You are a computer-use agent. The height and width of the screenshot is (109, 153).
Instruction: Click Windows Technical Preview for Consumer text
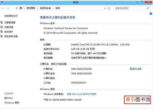point(66,28)
